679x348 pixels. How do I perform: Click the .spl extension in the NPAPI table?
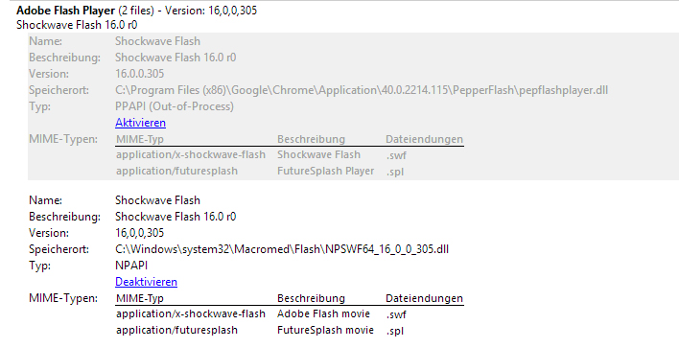395,331
